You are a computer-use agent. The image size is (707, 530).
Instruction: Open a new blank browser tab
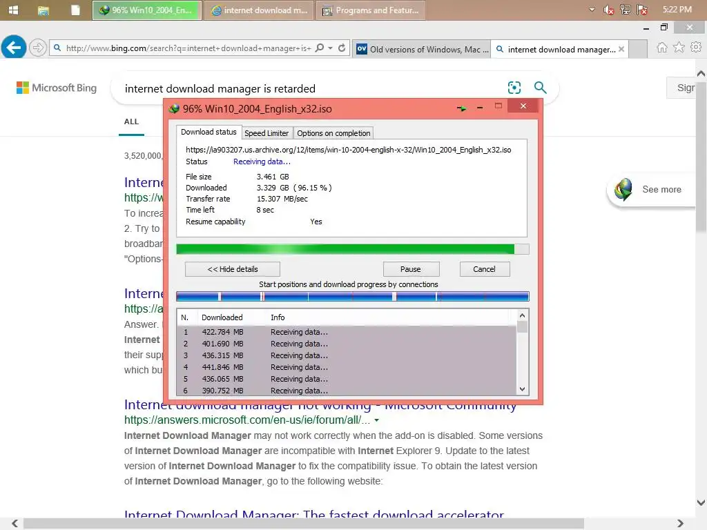pos(637,49)
